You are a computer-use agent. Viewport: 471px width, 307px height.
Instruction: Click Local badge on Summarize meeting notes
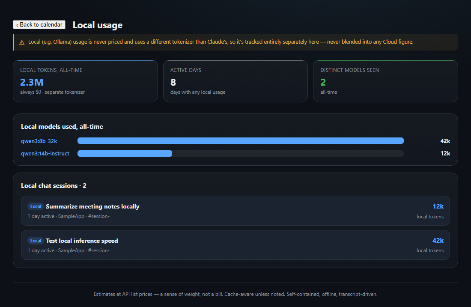(x=36, y=206)
